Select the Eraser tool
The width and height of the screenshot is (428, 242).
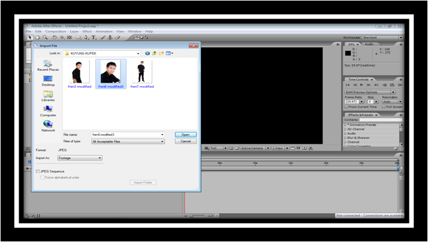117,37
